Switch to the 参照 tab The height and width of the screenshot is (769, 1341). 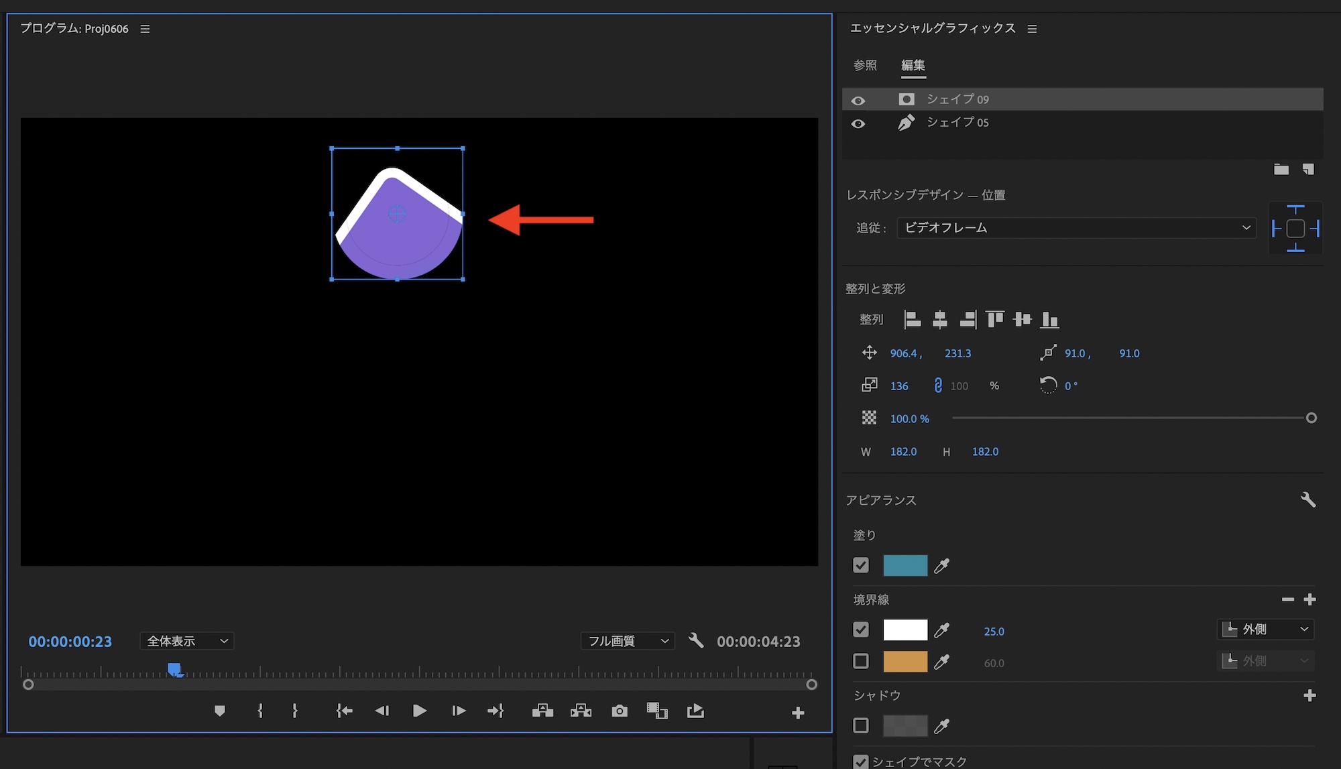click(x=865, y=65)
